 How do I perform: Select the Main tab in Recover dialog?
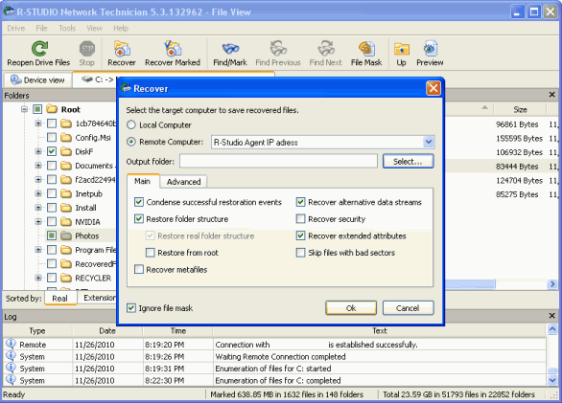click(143, 181)
